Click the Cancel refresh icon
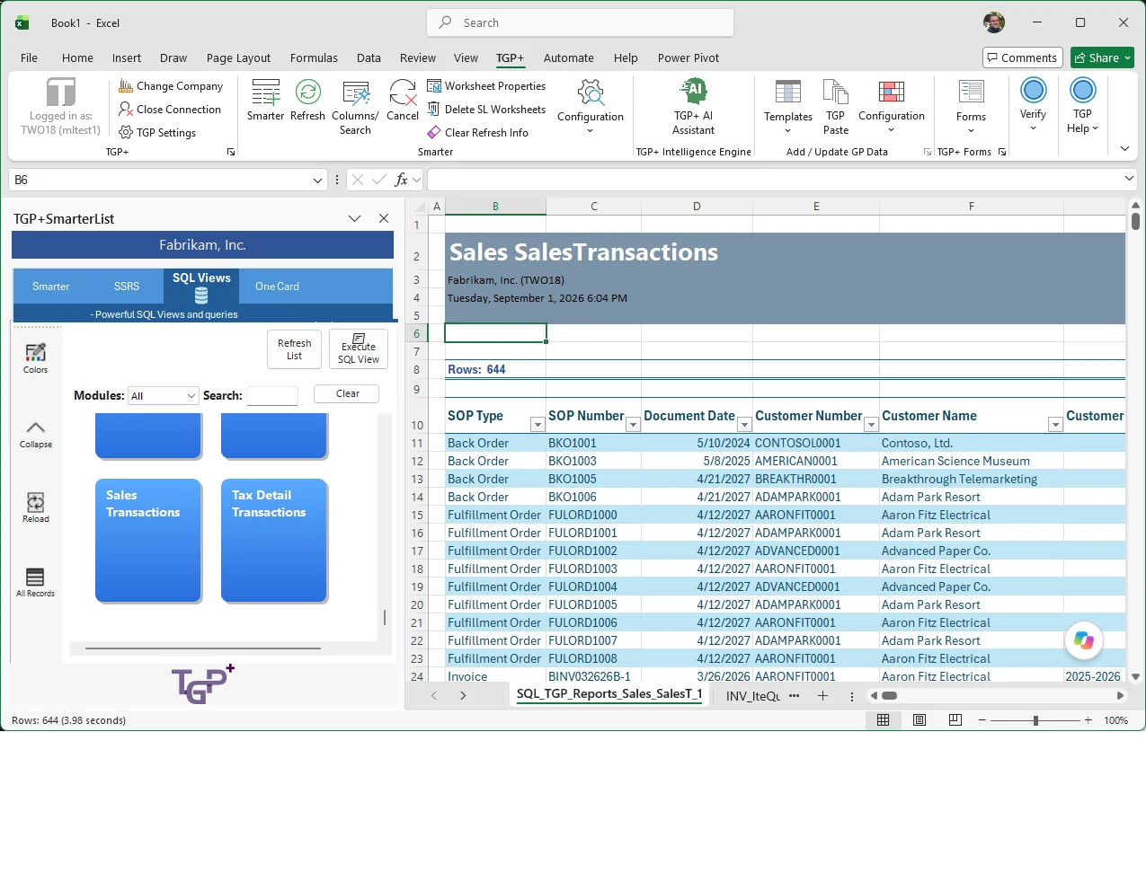 pyautogui.click(x=403, y=93)
